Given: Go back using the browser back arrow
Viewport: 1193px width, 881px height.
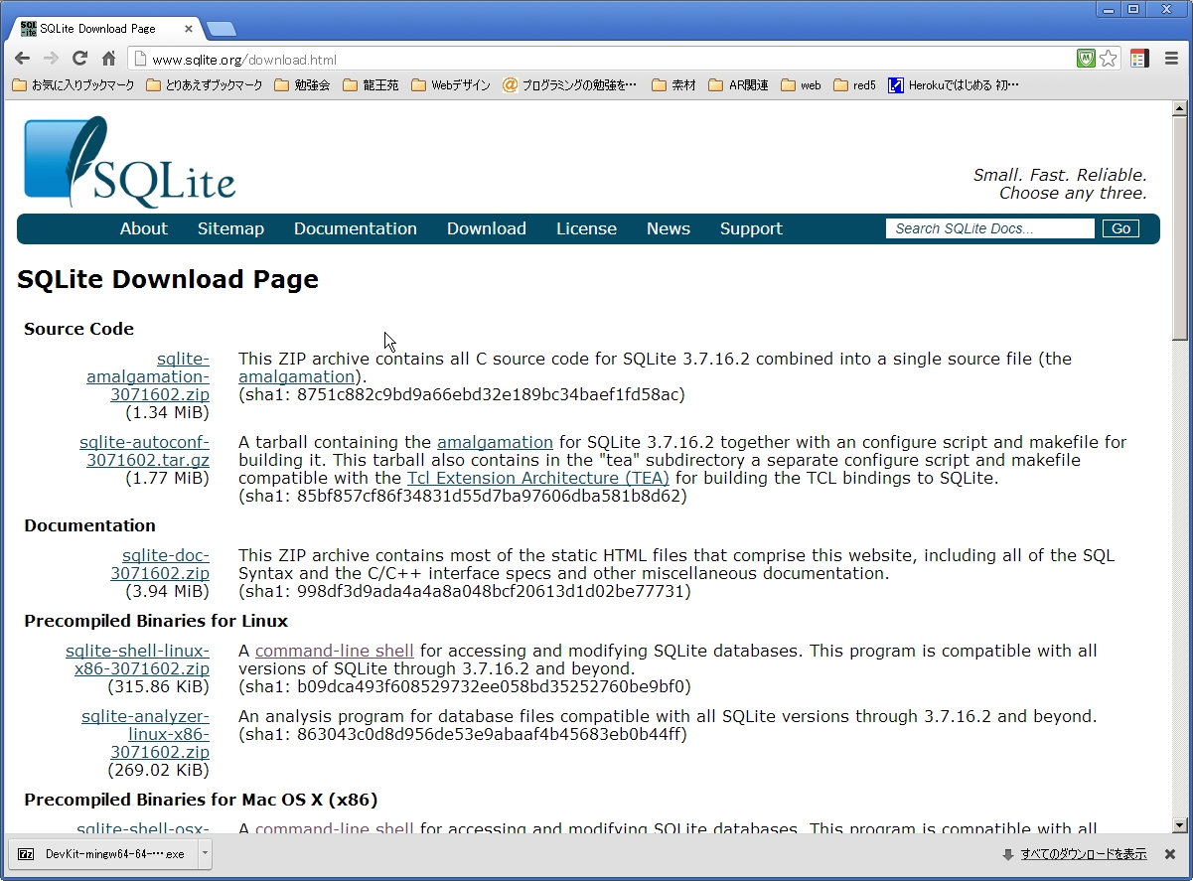Looking at the screenshot, I should [x=22, y=59].
